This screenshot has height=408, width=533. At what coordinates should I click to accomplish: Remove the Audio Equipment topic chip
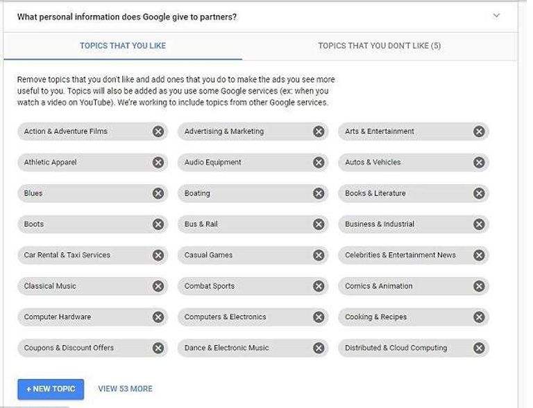[x=319, y=163]
